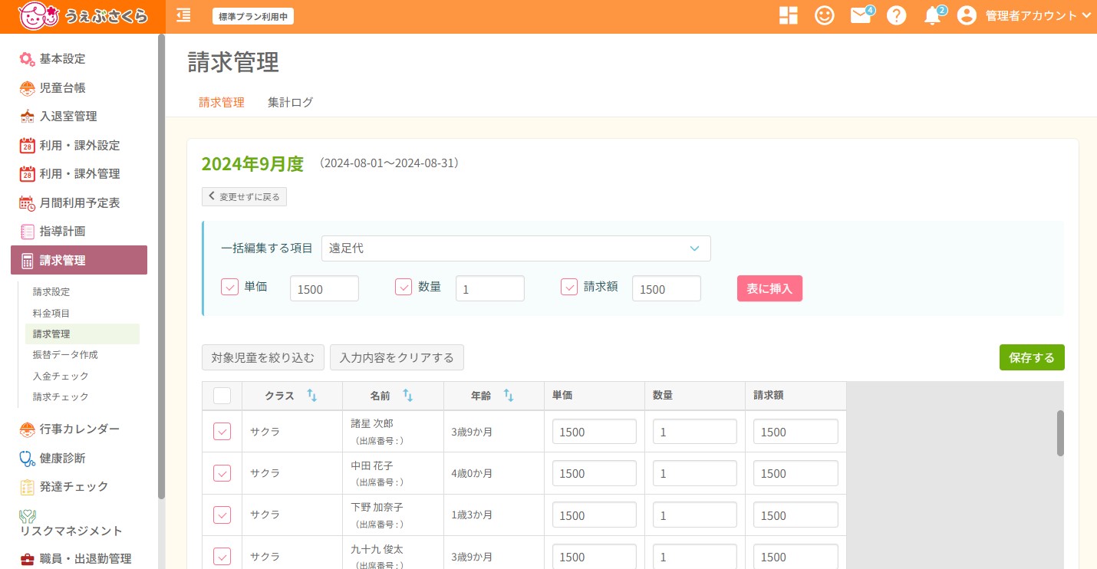Screen dimensions: 1097x569
Task: Click the table's vertical scrollbar thumb
Action: pos(1061,433)
